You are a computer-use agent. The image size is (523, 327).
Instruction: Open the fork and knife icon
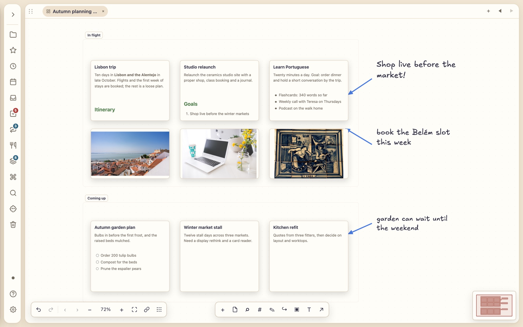coord(13,145)
